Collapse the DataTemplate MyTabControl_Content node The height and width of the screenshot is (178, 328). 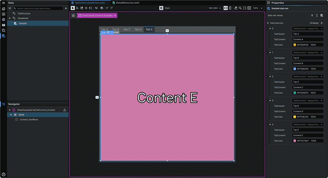tap(9, 110)
